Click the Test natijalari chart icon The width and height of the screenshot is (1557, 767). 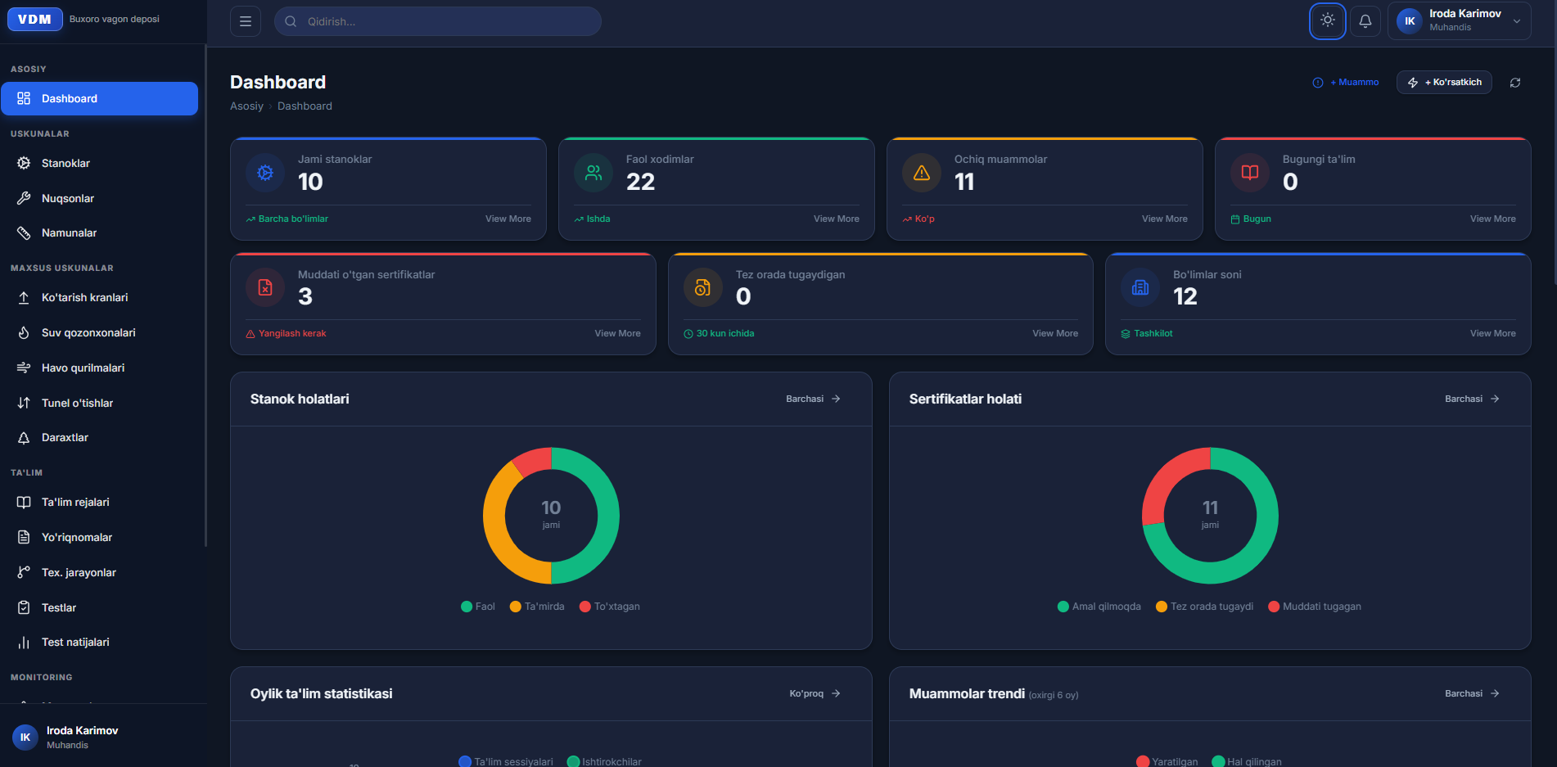pyautogui.click(x=24, y=642)
